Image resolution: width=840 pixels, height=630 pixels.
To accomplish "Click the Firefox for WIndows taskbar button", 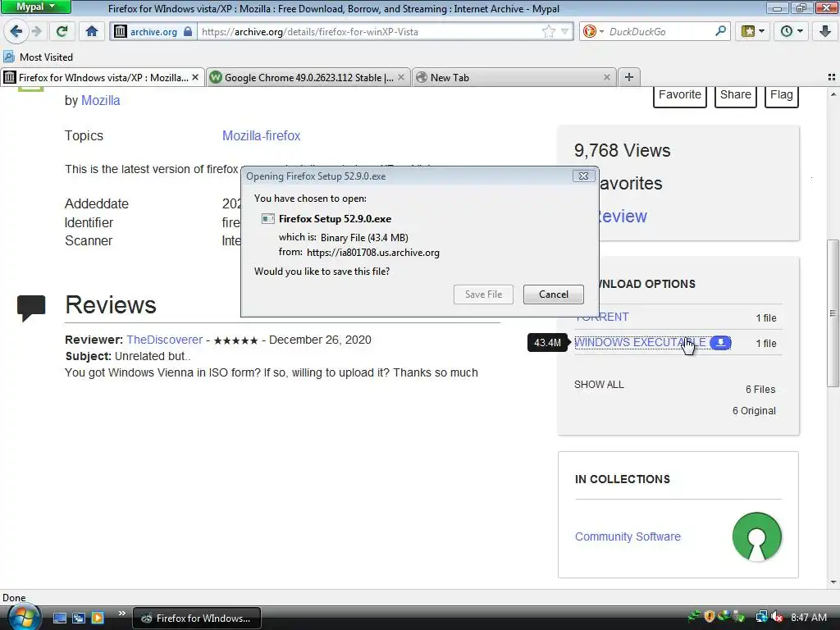I will pyautogui.click(x=197, y=619).
